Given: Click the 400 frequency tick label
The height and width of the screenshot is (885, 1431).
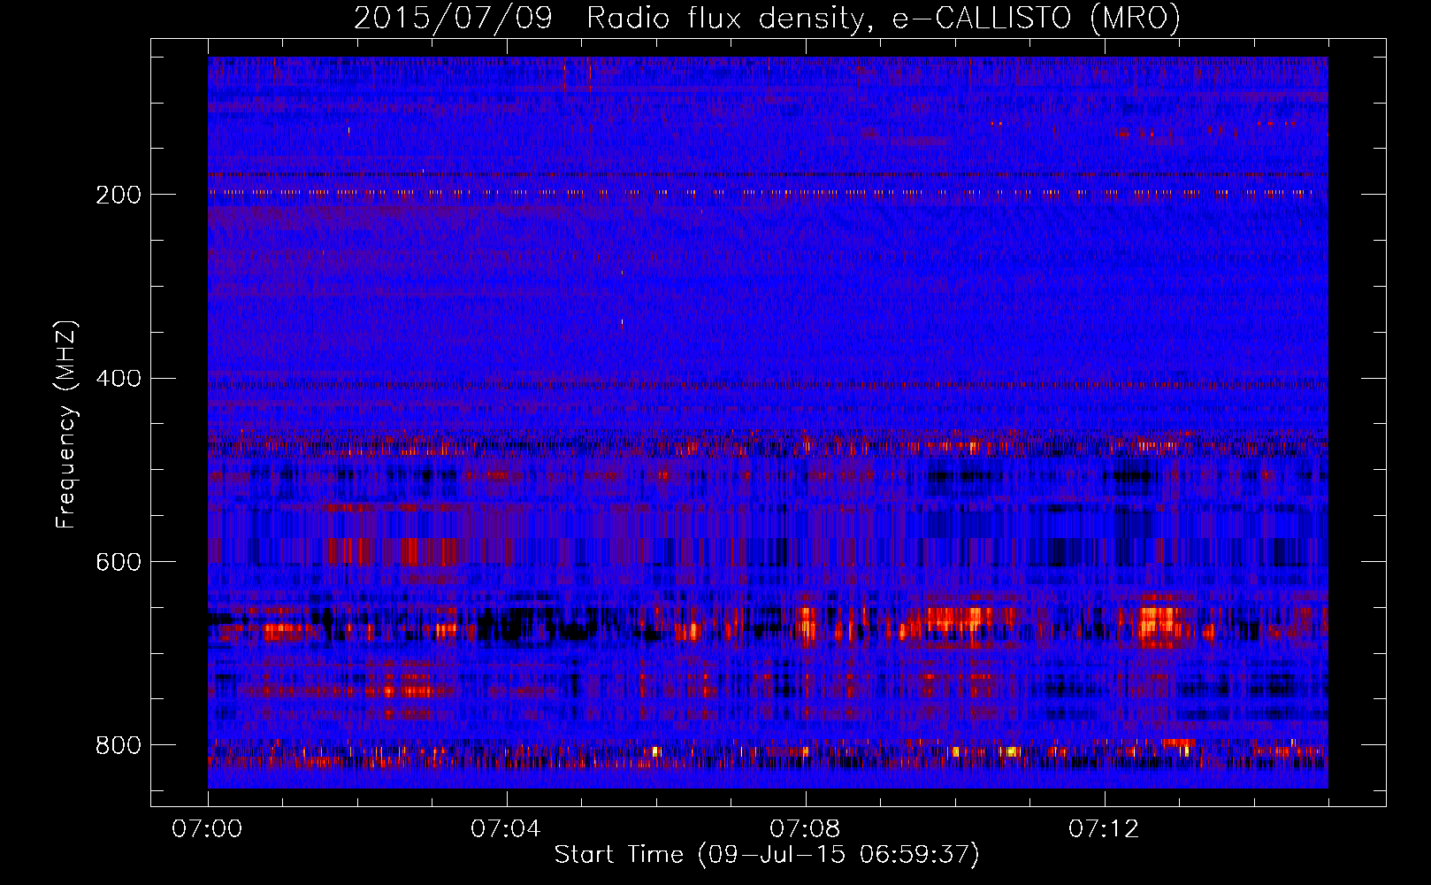Looking at the screenshot, I should click(119, 379).
